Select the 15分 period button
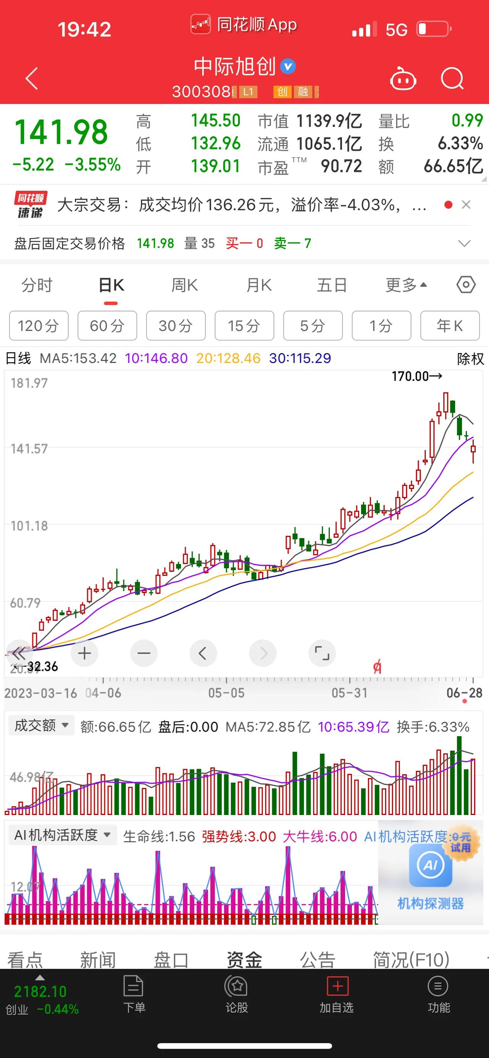The image size is (489, 1058). [x=244, y=326]
